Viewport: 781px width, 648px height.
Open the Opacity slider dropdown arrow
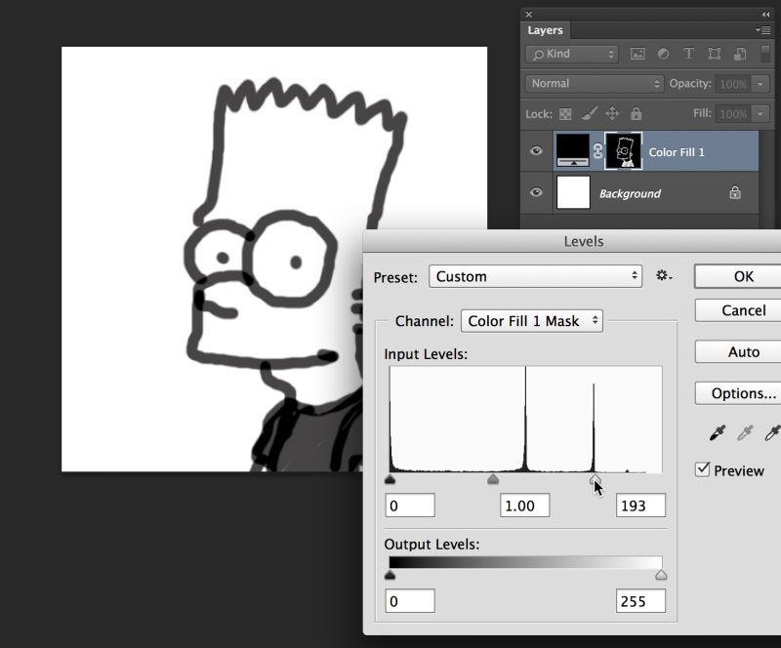(760, 84)
